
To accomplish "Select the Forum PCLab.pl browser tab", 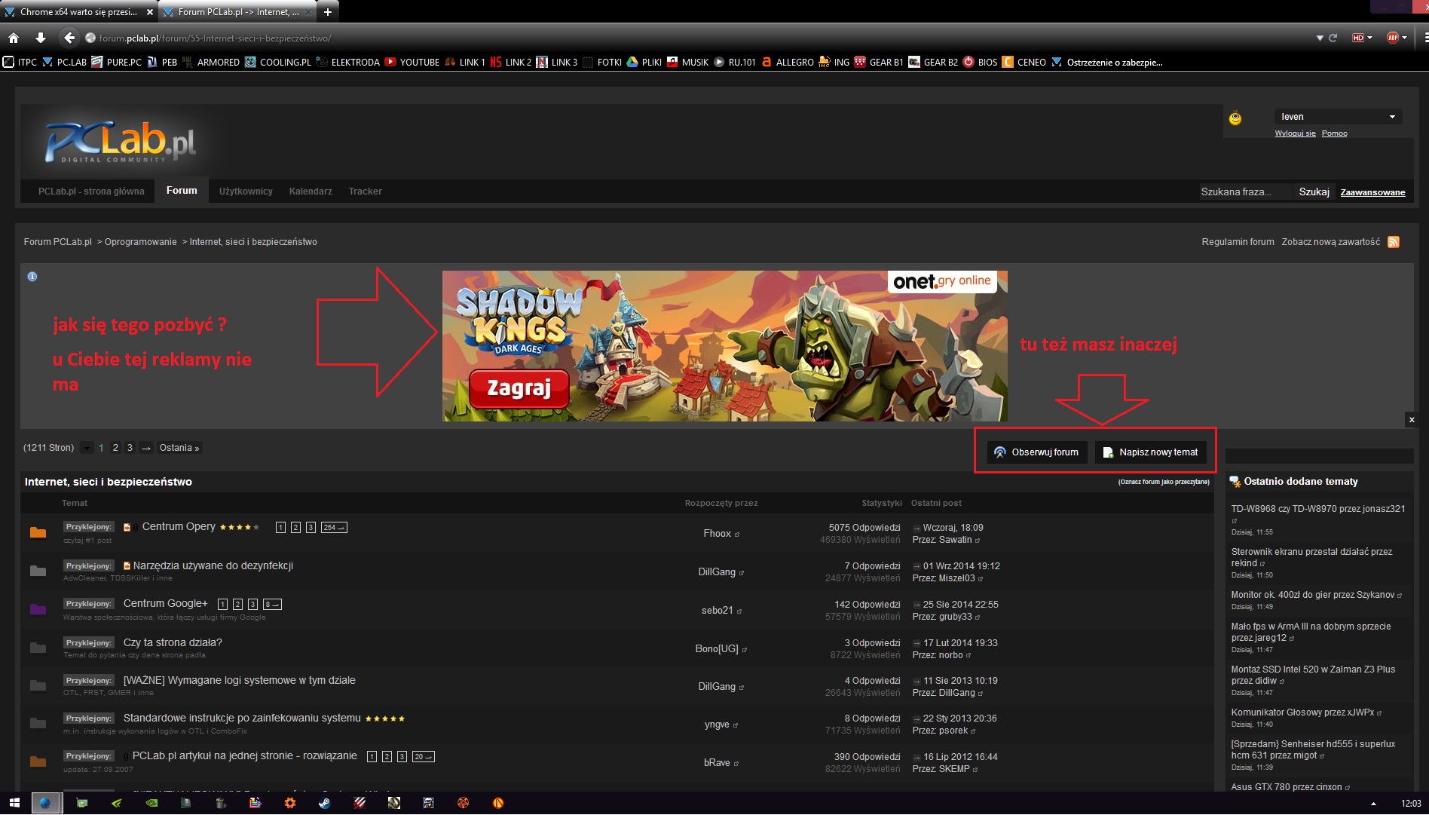I will [237, 12].
